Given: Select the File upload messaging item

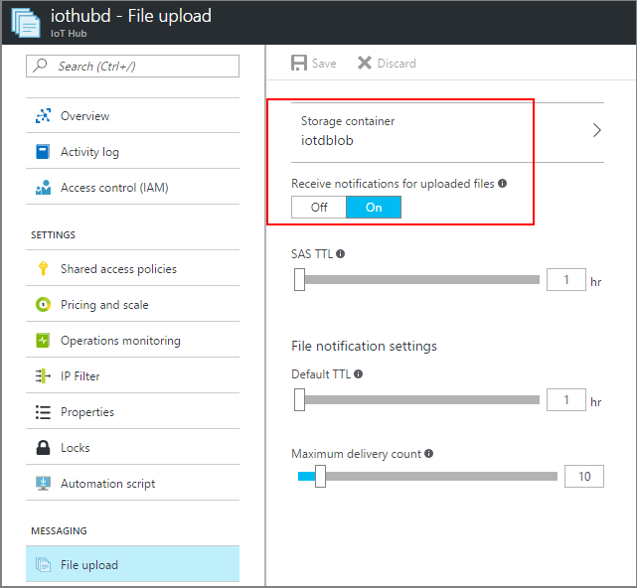Looking at the screenshot, I should (132, 564).
